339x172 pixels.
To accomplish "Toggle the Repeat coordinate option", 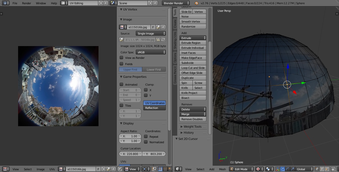I will pyautogui.click(x=146, y=137).
